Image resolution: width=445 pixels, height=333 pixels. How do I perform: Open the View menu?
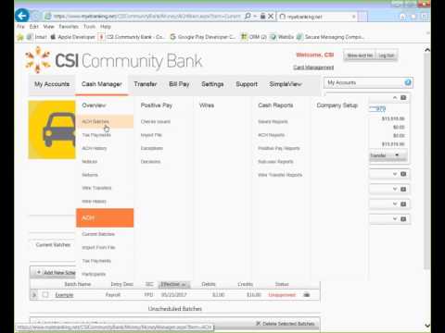pyautogui.click(x=48, y=27)
